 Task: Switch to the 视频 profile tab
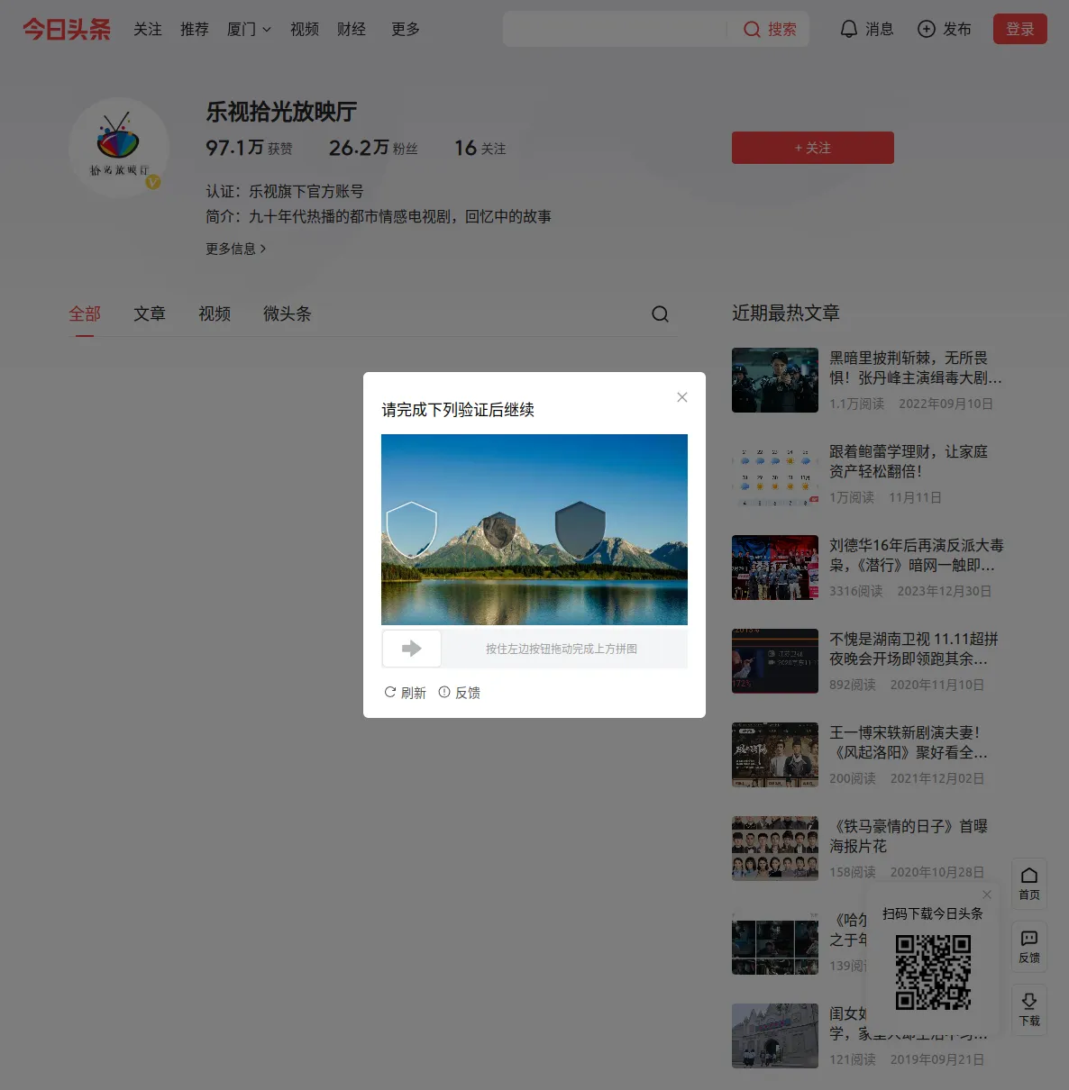pyautogui.click(x=215, y=313)
